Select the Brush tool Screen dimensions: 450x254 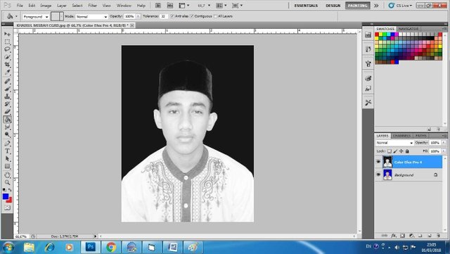(x=7, y=89)
